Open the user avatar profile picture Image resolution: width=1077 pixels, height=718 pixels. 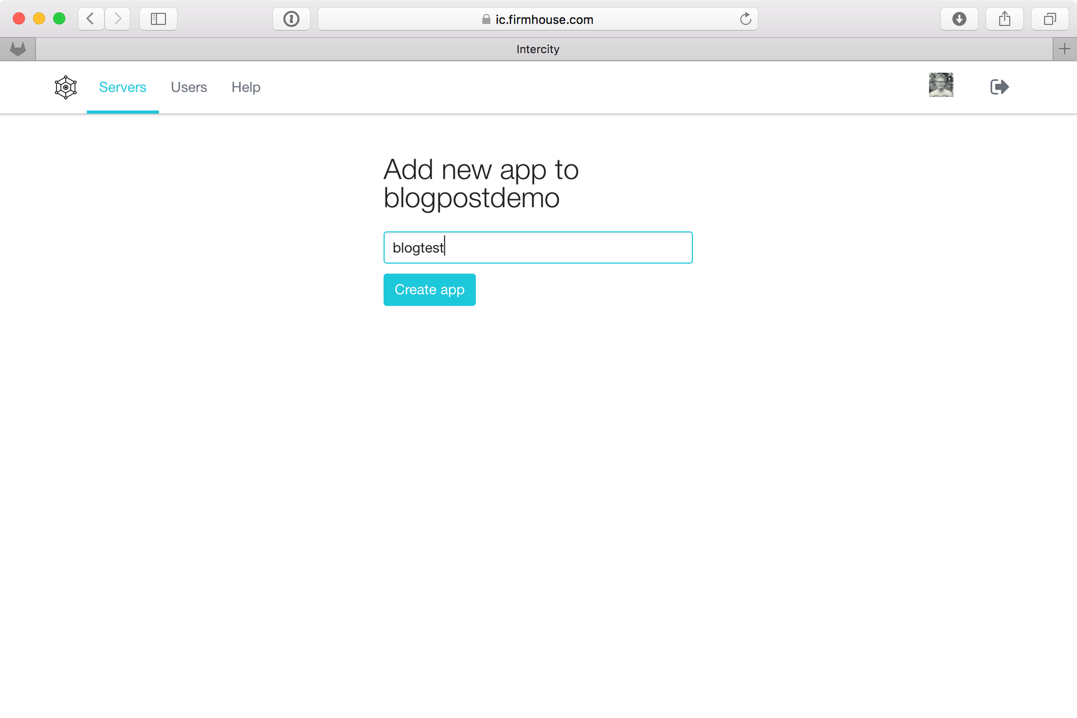[x=941, y=85]
